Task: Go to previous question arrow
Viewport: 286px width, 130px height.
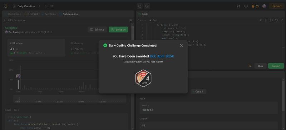Action: pos(39,6)
